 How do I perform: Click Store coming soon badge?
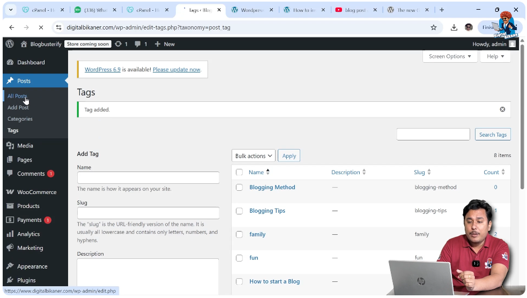[x=88, y=44]
